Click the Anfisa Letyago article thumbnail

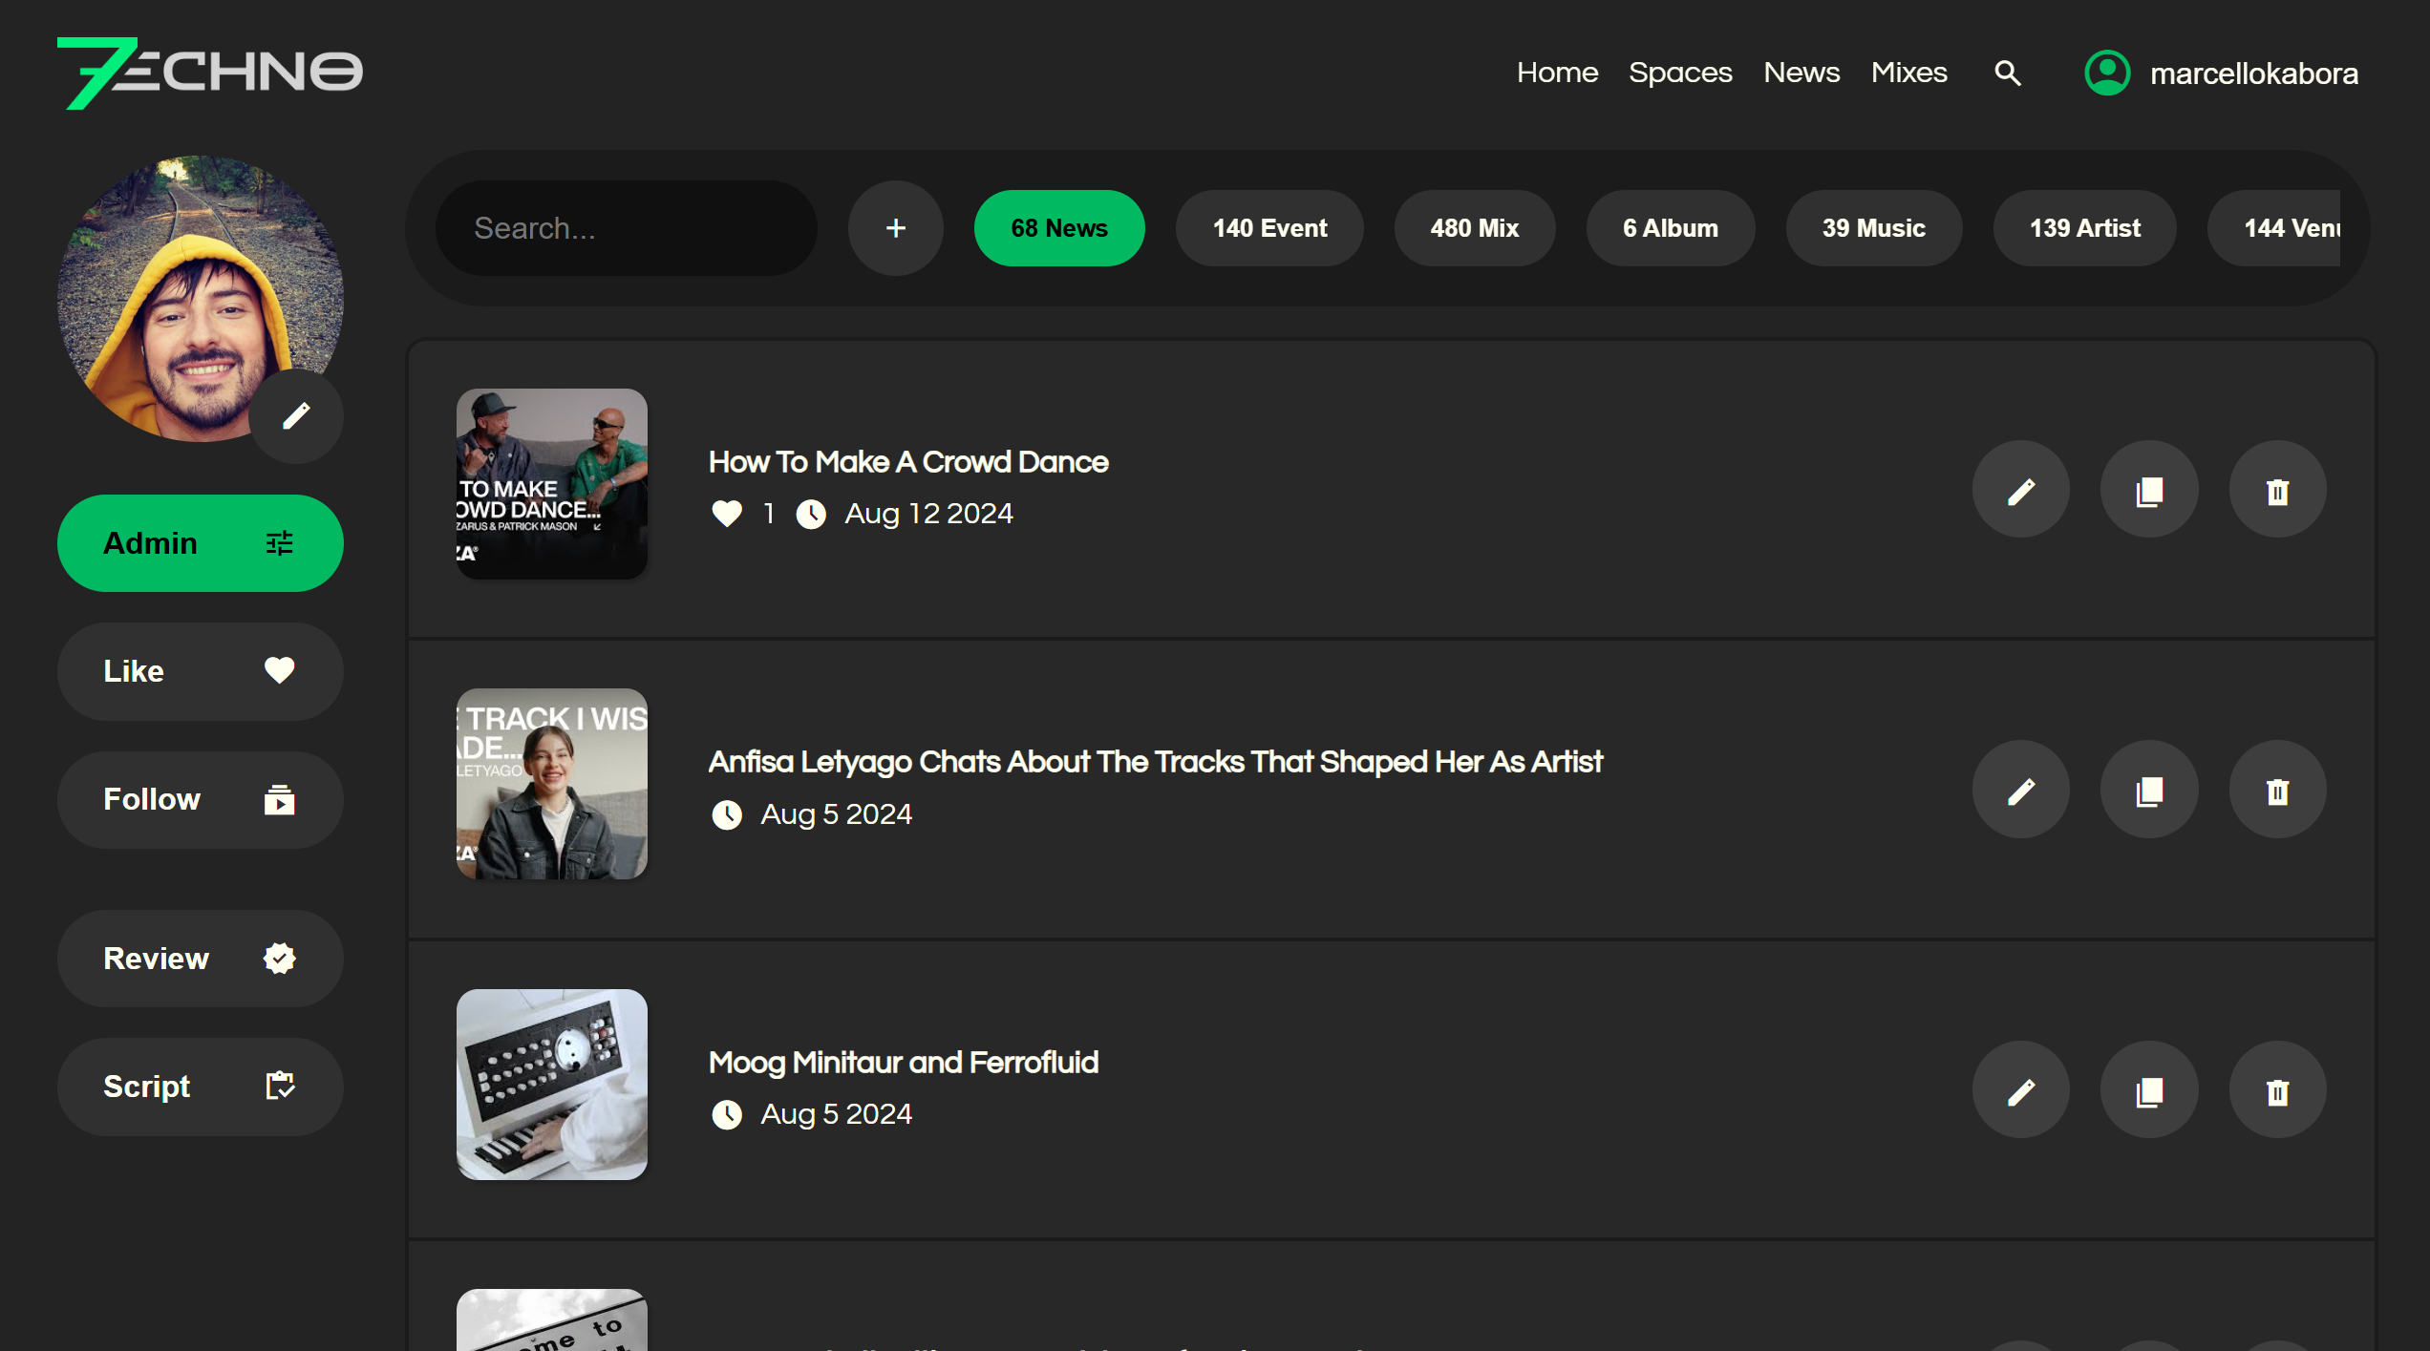(552, 784)
